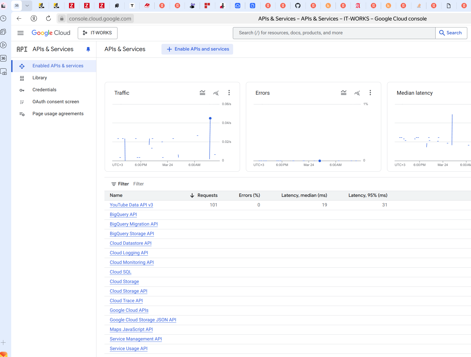The image size is (471, 357).
Task: Open Cloud Logging API link
Action: [x=129, y=253]
